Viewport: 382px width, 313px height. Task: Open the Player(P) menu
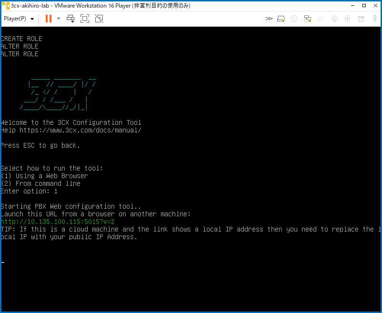19,19
